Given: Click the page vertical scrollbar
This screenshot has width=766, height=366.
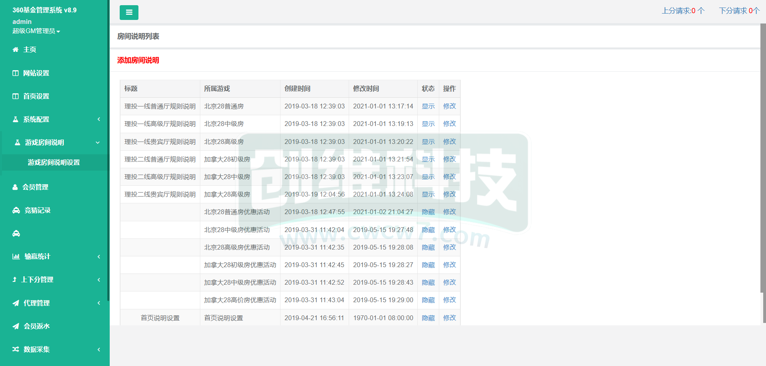Looking at the screenshot, I should tap(763, 158).
